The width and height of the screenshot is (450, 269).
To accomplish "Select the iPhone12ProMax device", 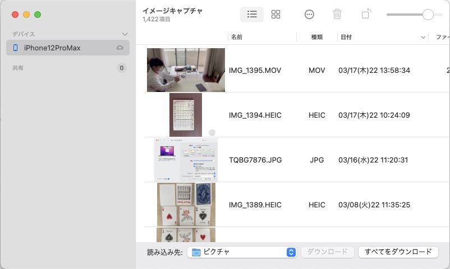I will (52, 48).
